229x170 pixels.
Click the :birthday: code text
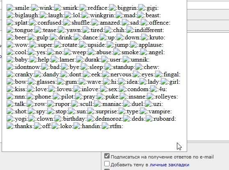(74, 119)
